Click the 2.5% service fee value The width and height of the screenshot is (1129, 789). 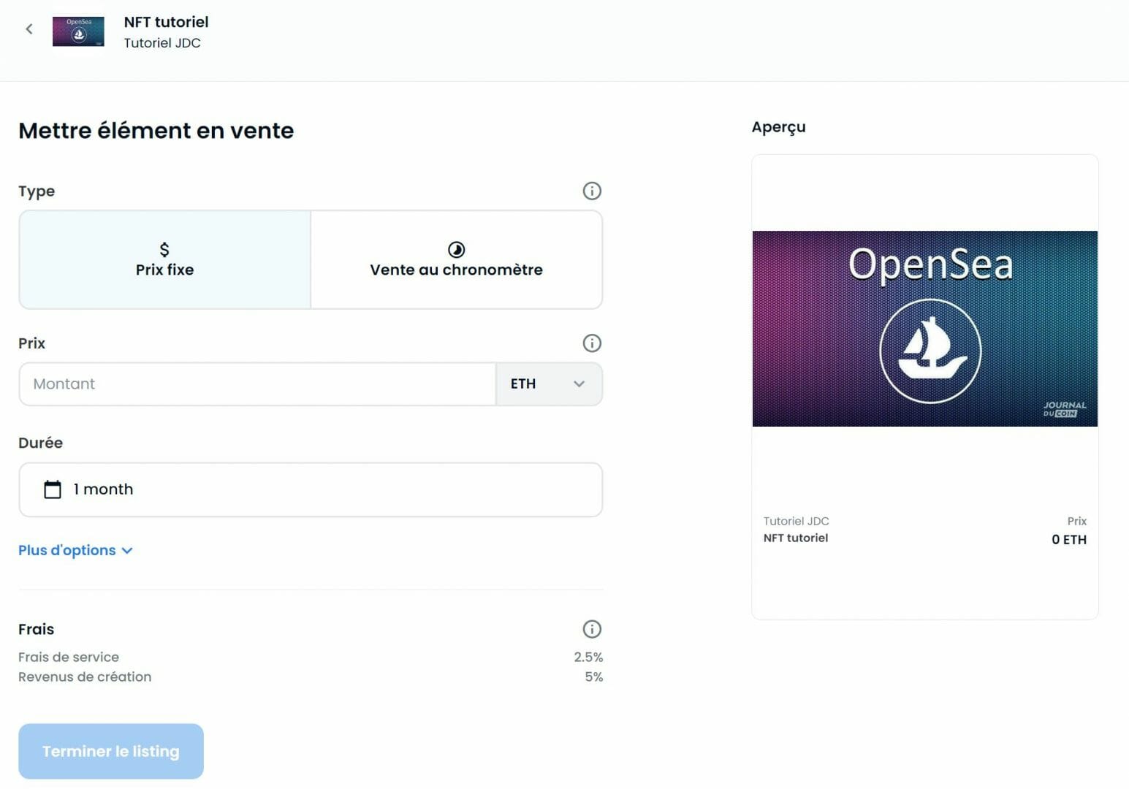[x=588, y=657]
